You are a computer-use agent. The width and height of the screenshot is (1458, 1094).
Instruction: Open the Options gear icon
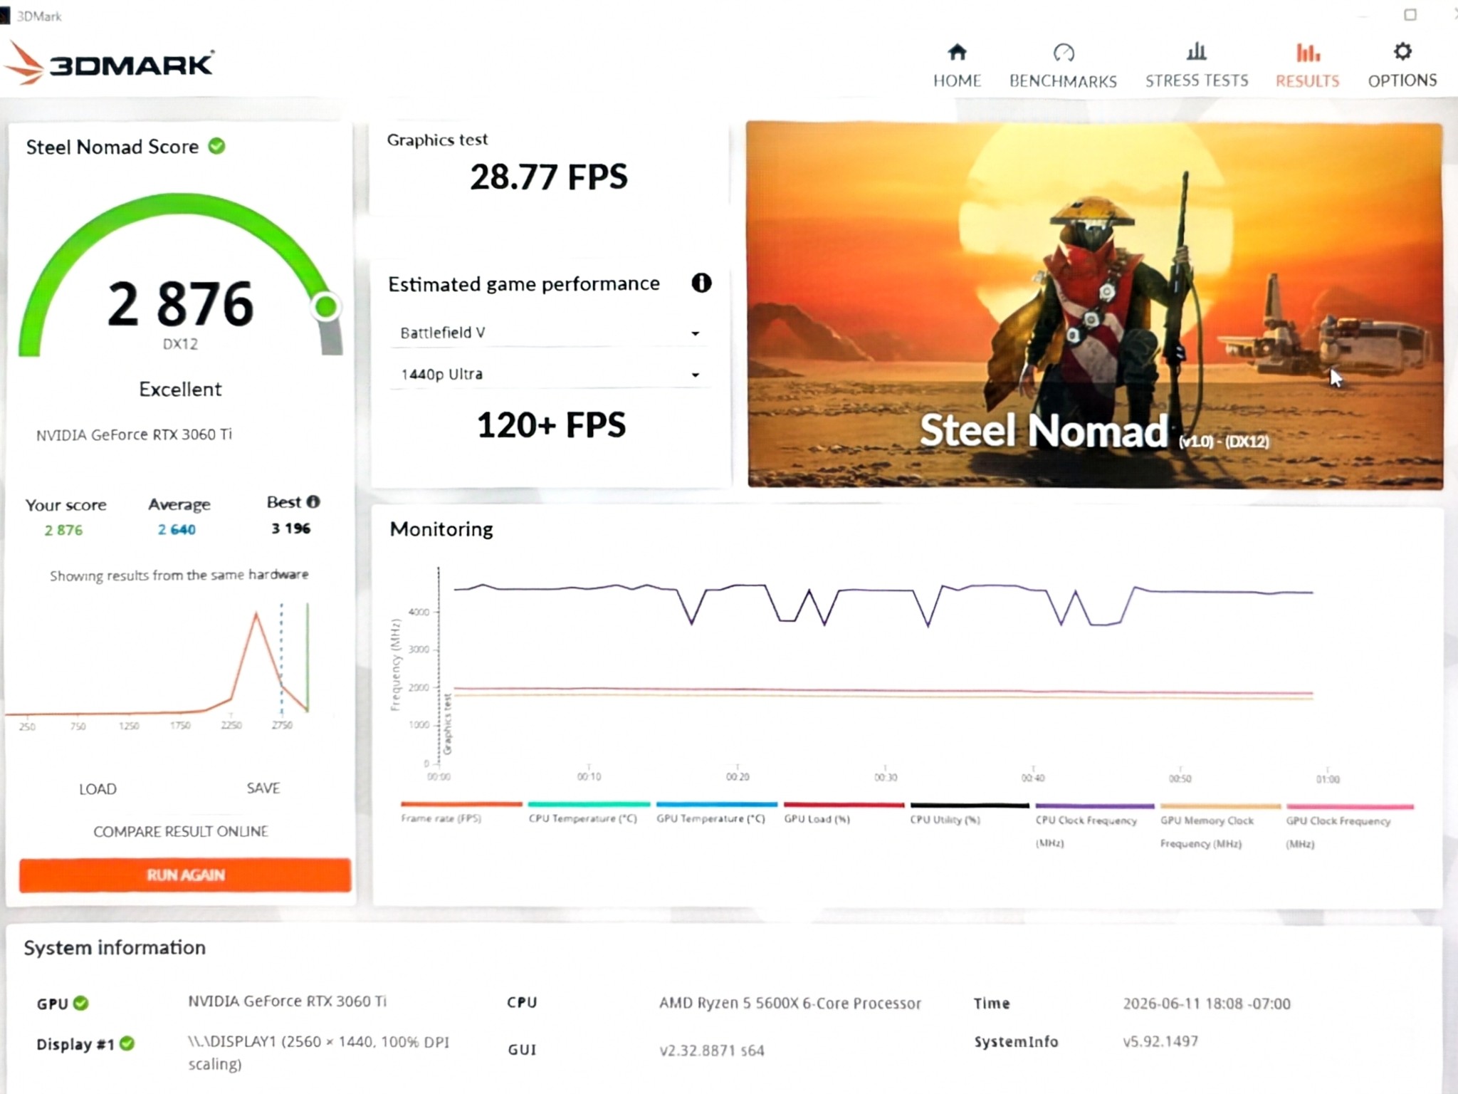coord(1402,51)
